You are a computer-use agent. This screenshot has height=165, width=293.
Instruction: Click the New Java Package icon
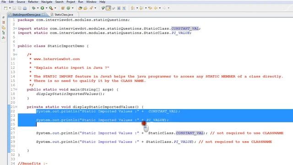(63, 8)
